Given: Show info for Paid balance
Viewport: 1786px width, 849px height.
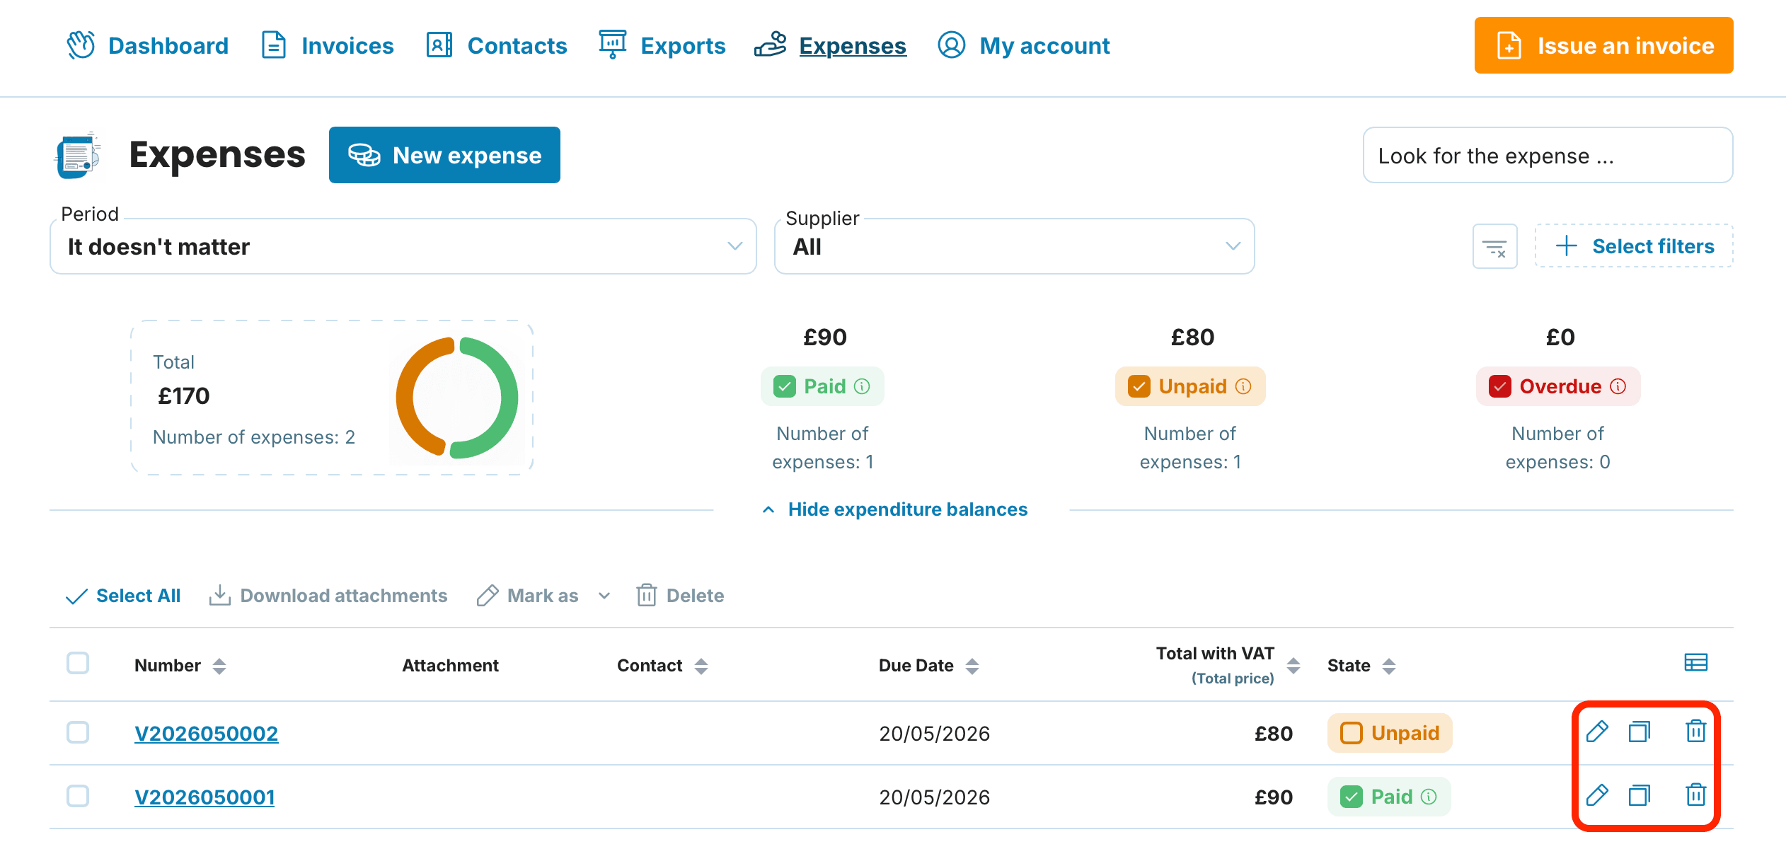Looking at the screenshot, I should point(862,386).
